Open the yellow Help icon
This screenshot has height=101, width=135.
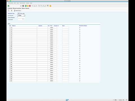click(x=50, y=6)
